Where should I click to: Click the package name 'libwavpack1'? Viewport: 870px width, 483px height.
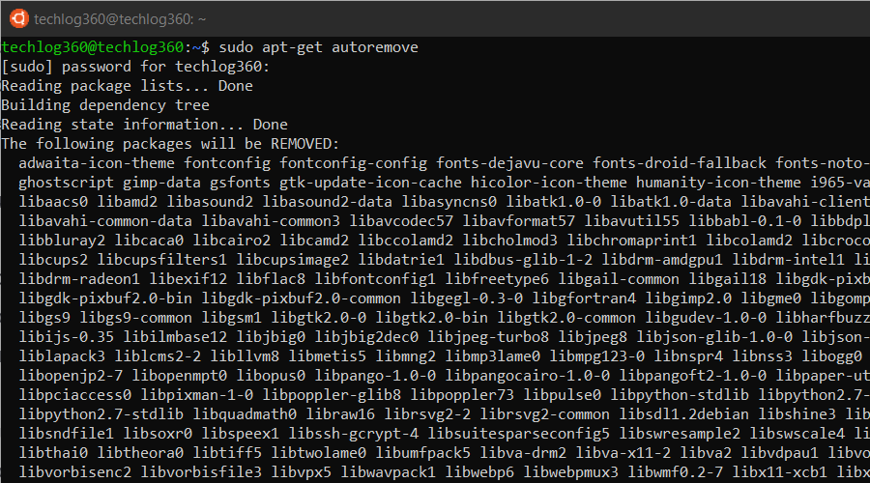click(x=388, y=473)
